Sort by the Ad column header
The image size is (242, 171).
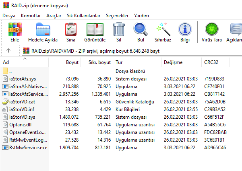pos(25,62)
